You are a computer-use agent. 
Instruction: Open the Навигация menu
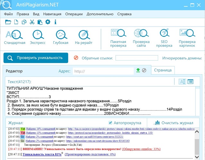(x=52, y=14)
